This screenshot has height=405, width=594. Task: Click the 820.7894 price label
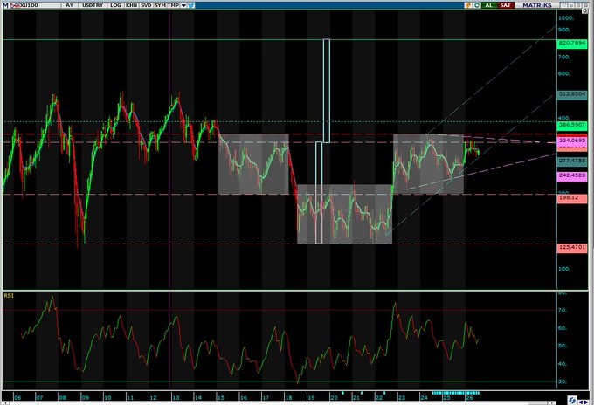[x=571, y=43]
